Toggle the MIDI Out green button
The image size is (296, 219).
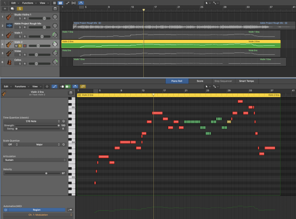pyautogui.click(x=68, y=86)
